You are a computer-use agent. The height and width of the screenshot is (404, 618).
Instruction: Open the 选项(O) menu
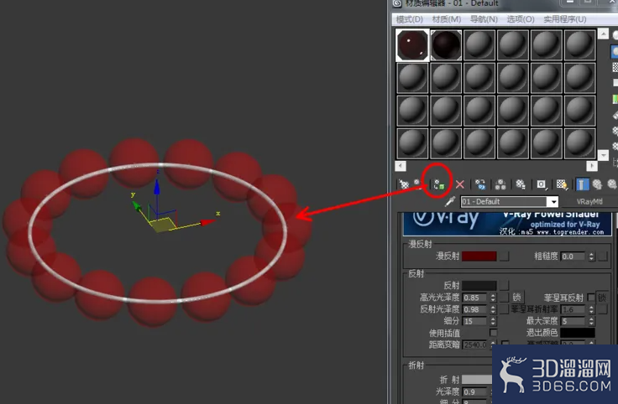pos(521,19)
